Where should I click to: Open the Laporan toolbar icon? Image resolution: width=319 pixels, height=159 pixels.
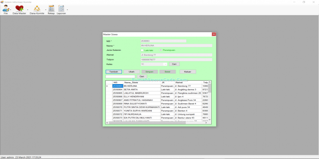pos(61,10)
